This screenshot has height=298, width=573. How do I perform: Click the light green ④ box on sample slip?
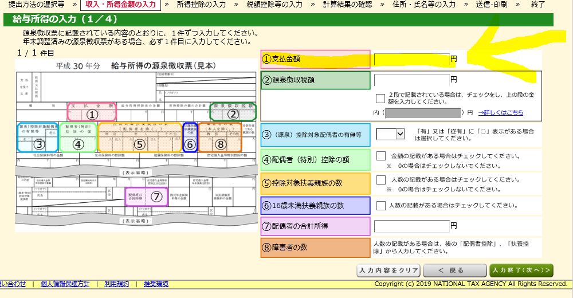78,138
